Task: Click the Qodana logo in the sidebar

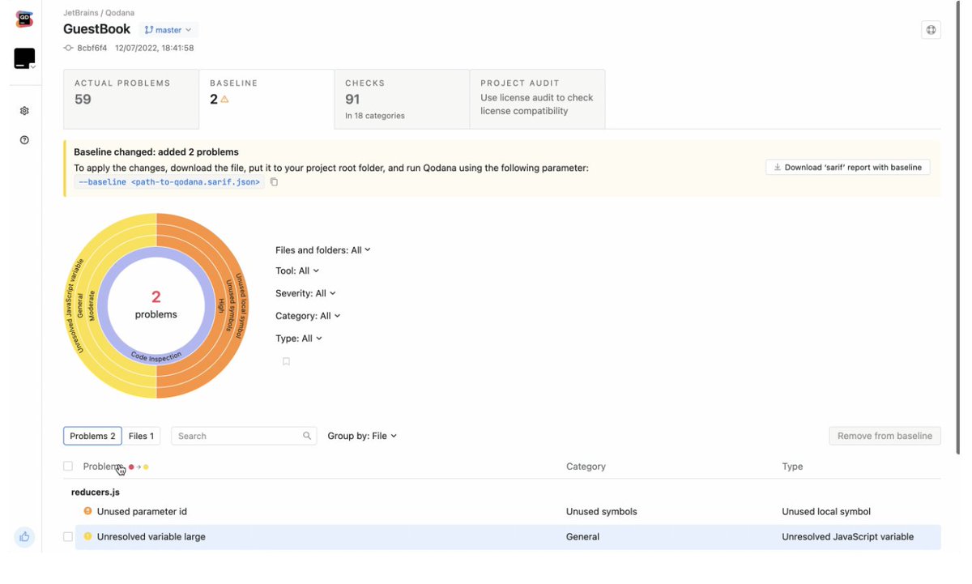Action: click(23, 19)
